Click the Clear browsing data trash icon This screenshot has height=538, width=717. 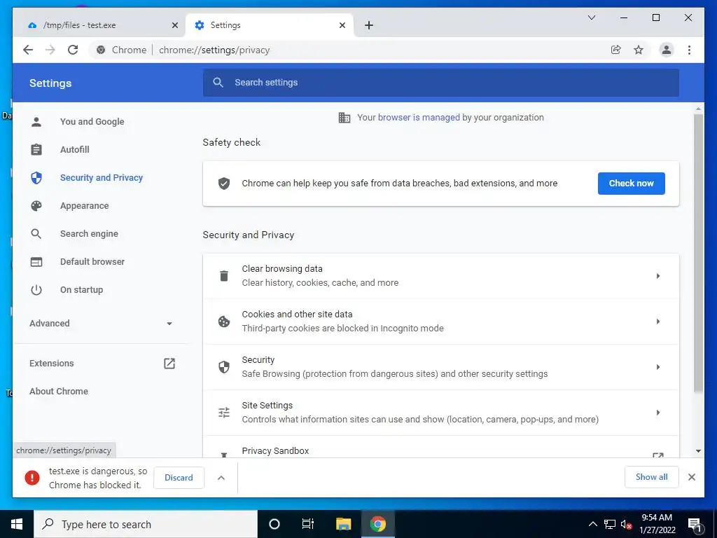pyautogui.click(x=224, y=276)
